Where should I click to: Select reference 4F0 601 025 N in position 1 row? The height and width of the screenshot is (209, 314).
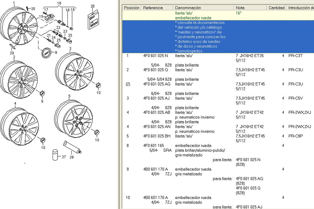click(156, 56)
